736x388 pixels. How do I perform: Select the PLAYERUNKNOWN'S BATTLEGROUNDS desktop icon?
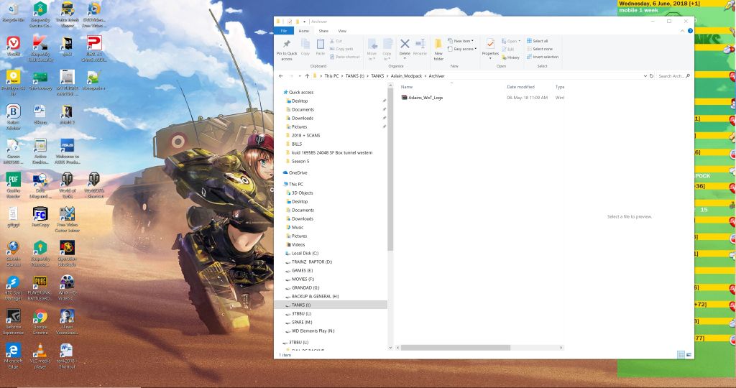coord(40,288)
